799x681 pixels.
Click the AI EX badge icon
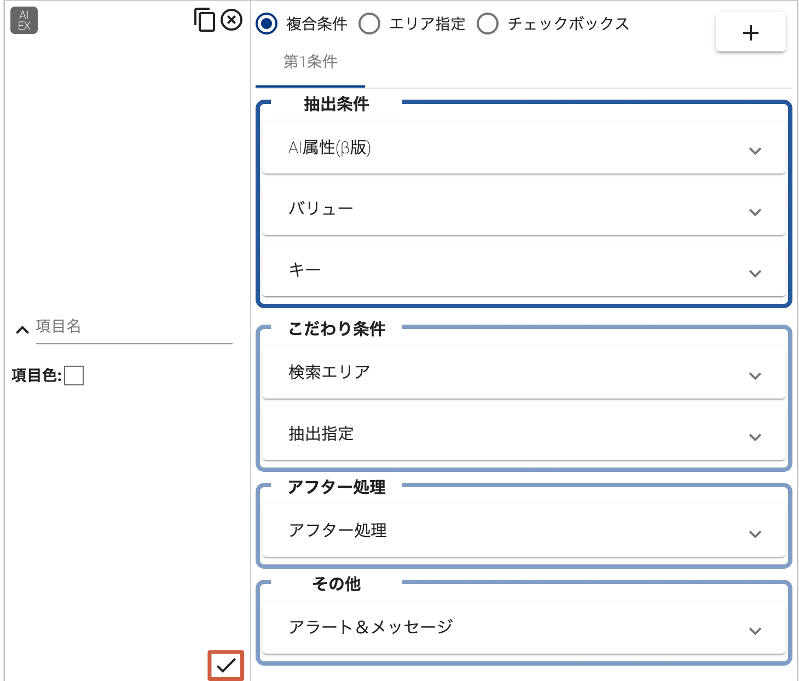coord(24,20)
